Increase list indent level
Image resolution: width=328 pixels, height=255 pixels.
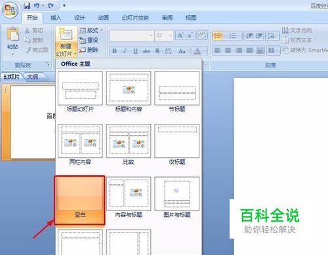click(x=259, y=35)
